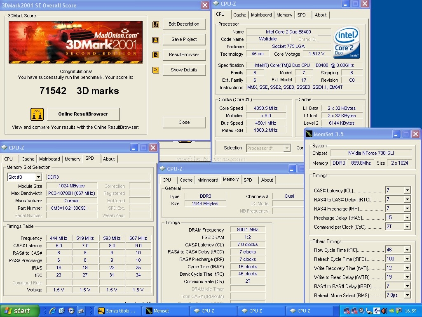Image resolution: width=422 pixels, height=317 pixels.
Task: Open Write Recovery Time (tWR) dropdown
Action: coord(407,268)
